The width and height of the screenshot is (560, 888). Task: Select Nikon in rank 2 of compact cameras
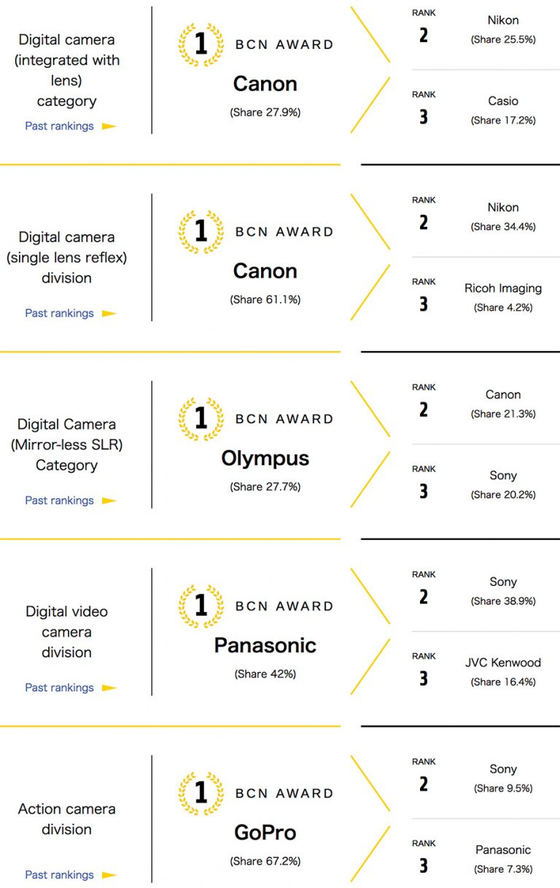(503, 20)
